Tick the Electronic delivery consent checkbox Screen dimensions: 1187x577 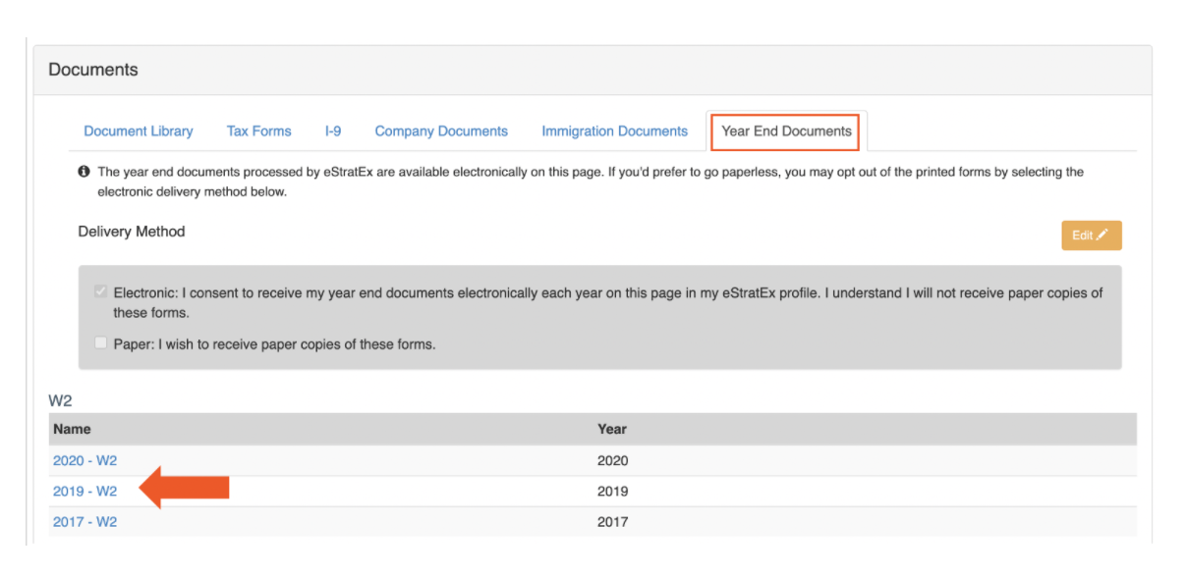click(x=100, y=292)
